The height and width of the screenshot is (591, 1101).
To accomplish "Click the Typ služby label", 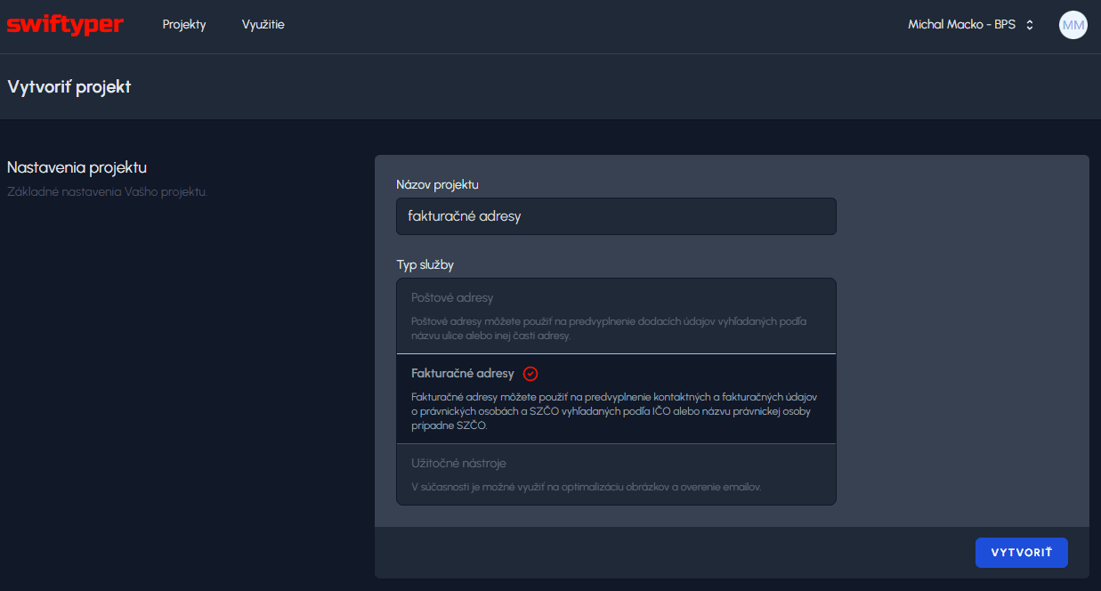I will pos(425,264).
